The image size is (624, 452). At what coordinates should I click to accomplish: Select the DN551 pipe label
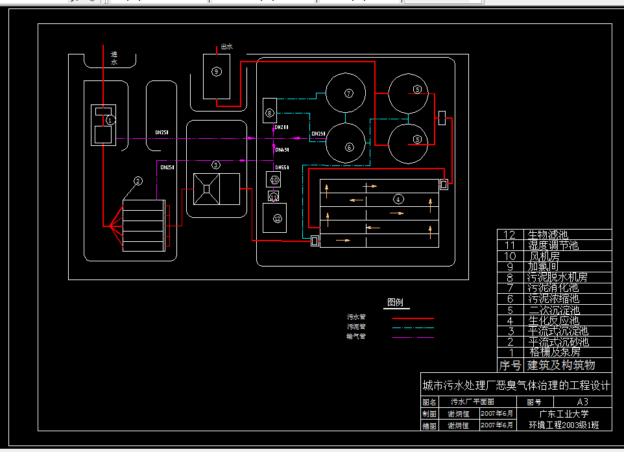tap(282, 167)
